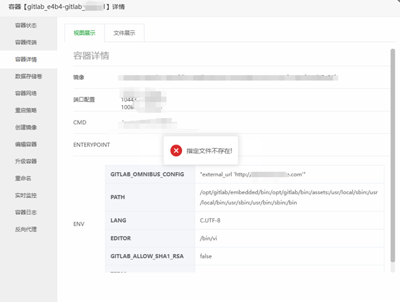Switch to the 视图展示 tab
The height and width of the screenshot is (302, 400).
tap(85, 33)
